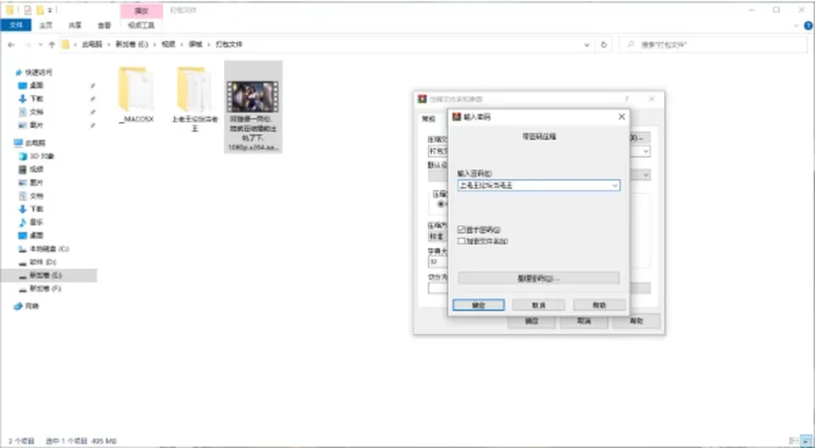Image resolution: width=815 pixels, height=448 pixels.
Task: Go up one folder level arrow
Action: pyautogui.click(x=52, y=45)
